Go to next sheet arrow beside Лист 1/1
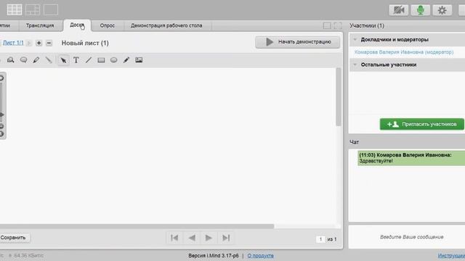465x261 pixels. tap(29, 43)
